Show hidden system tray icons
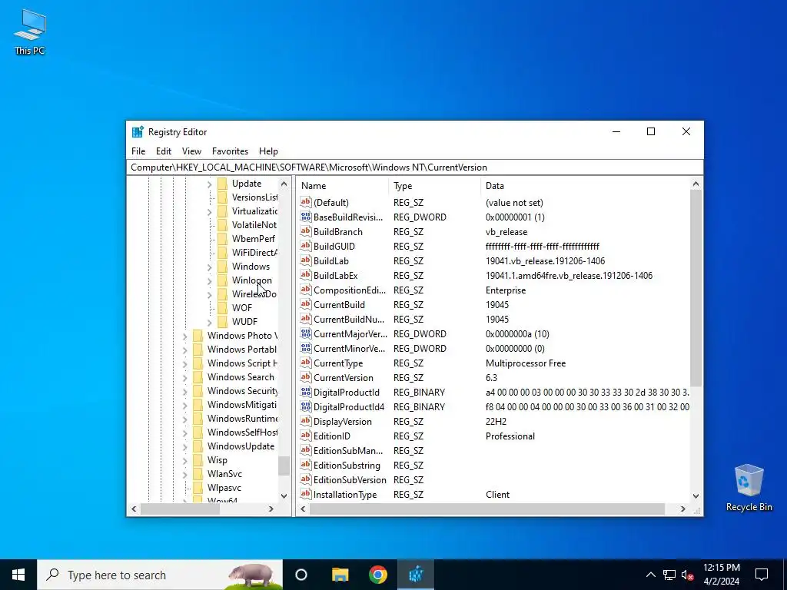Viewport: 787px width, 590px height. (x=650, y=575)
